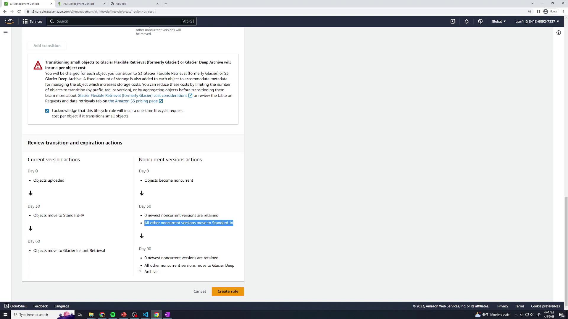Screen dimensions: 568x319
Task: Open the user1 account dropdown menu
Action: (x=537, y=21)
